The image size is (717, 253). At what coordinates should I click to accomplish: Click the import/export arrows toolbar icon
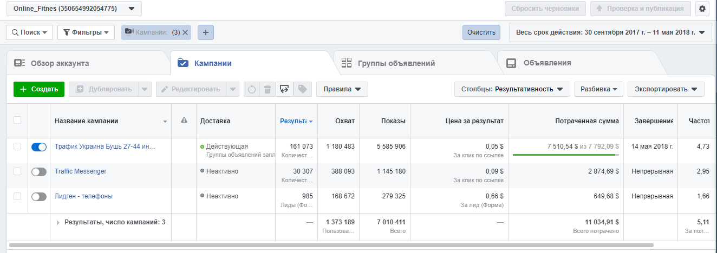(x=284, y=89)
